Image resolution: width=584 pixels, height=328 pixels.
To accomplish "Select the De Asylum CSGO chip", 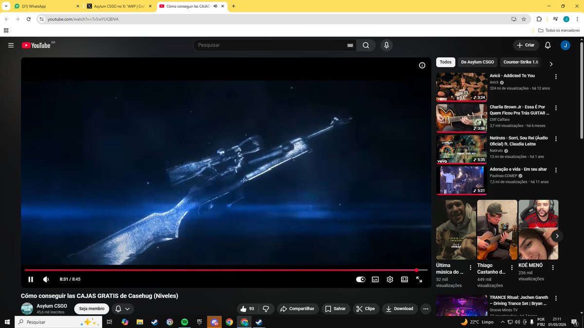I will [477, 62].
